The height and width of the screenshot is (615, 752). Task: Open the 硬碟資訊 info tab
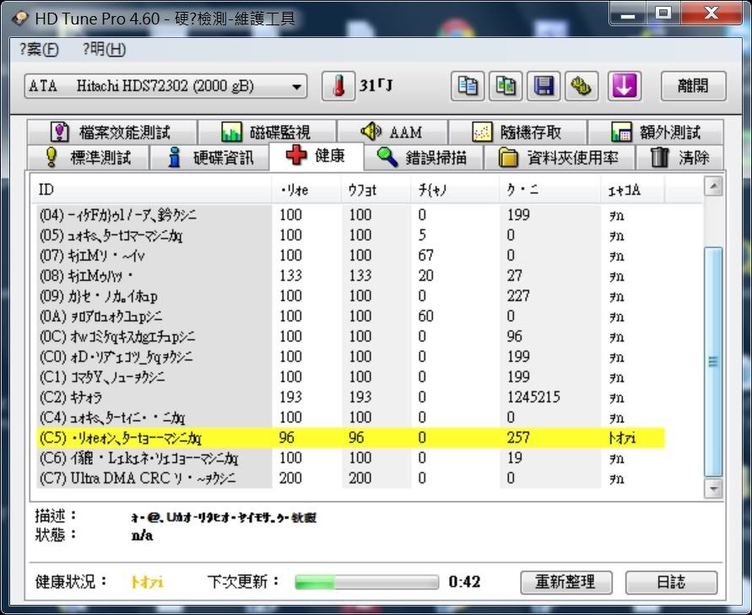point(209,157)
